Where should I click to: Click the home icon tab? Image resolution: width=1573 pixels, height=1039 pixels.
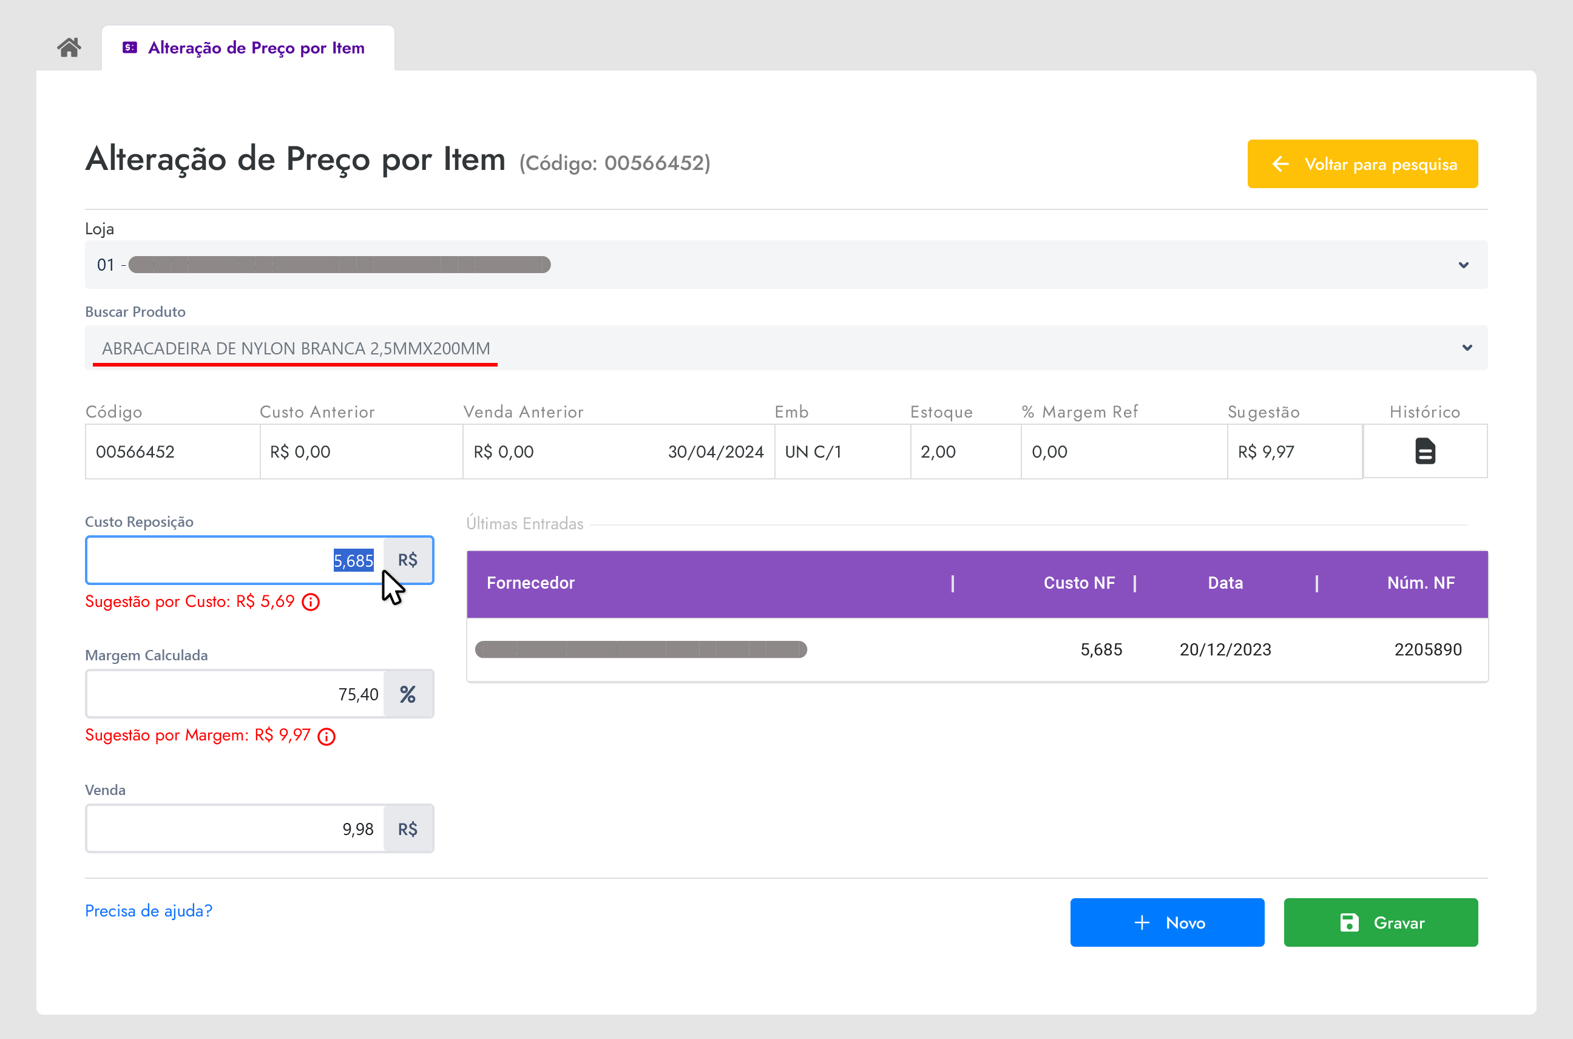(x=69, y=48)
